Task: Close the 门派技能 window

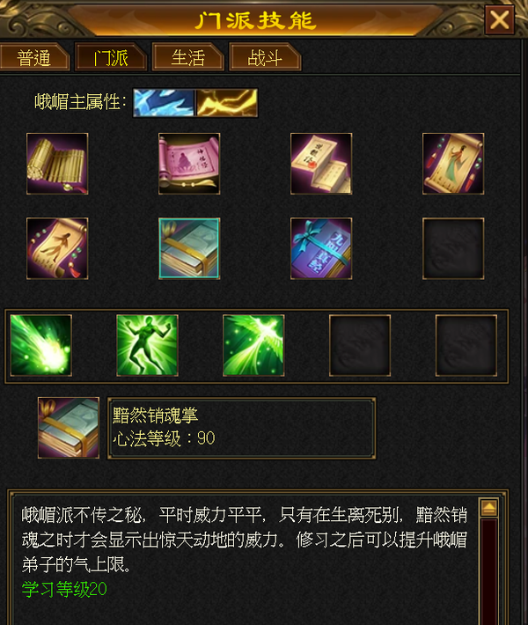Action: (x=499, y=19)
